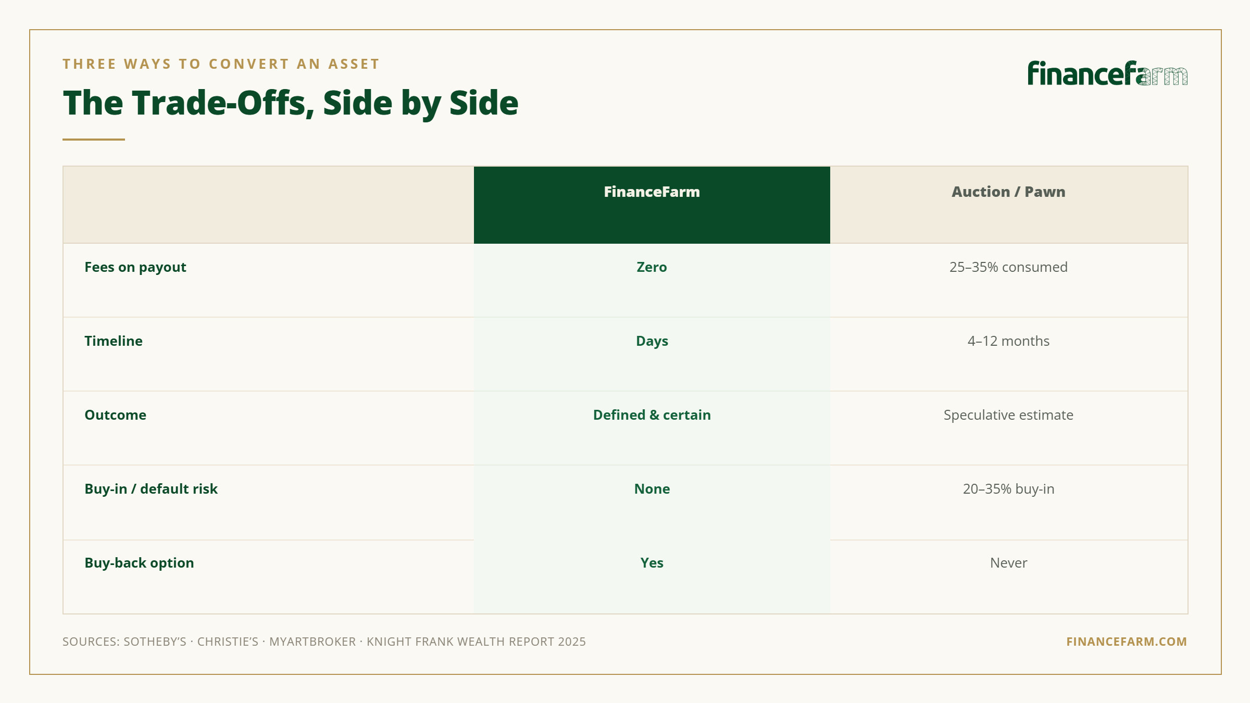This screenshot has width=1250, height=703.
Task: Click the FinanceFarm logo
Action: click(1107, 73)
